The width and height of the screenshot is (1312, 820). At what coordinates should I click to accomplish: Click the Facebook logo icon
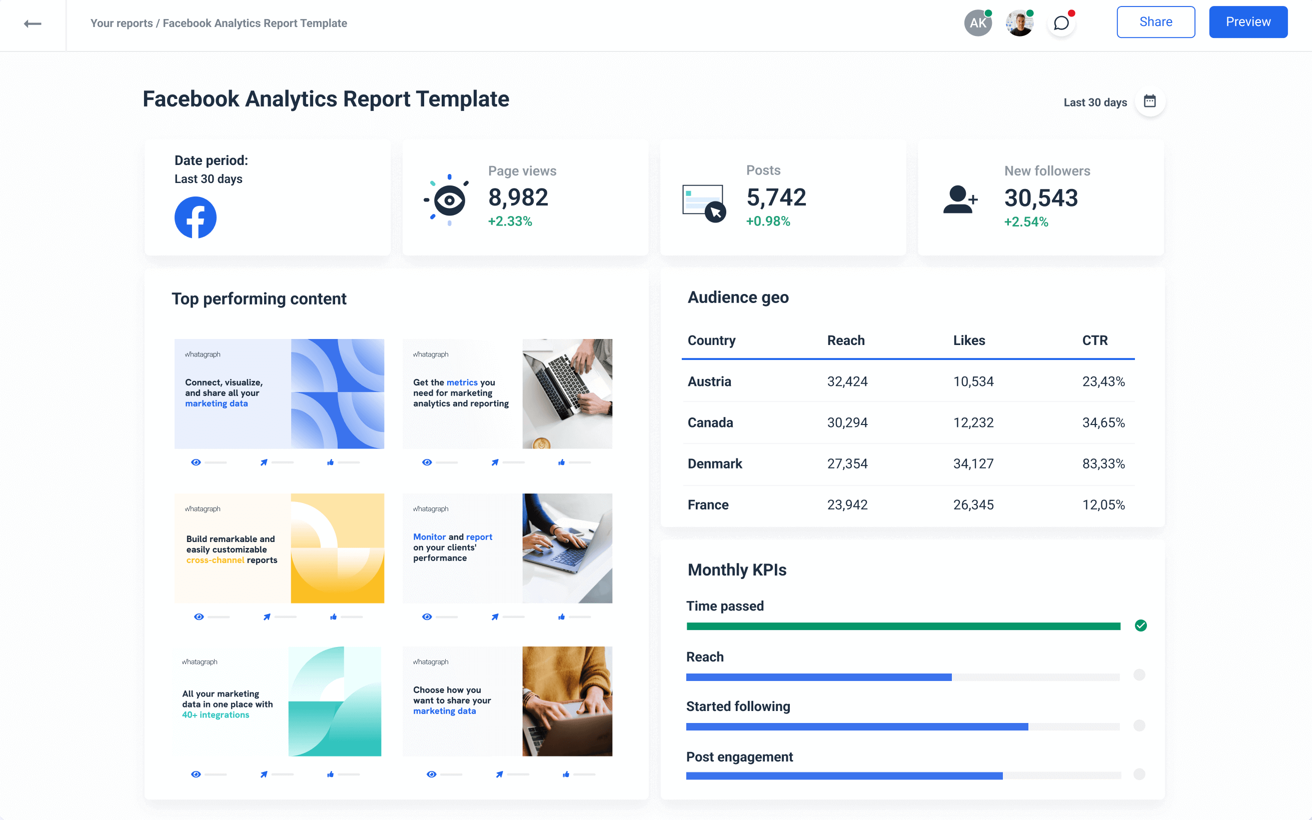[195, 217]
